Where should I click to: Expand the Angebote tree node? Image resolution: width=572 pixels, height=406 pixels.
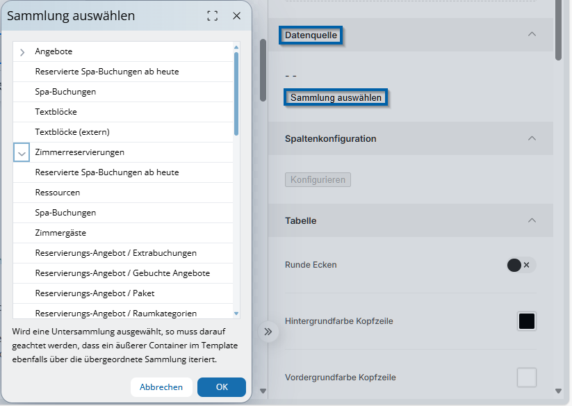[22, 52]
